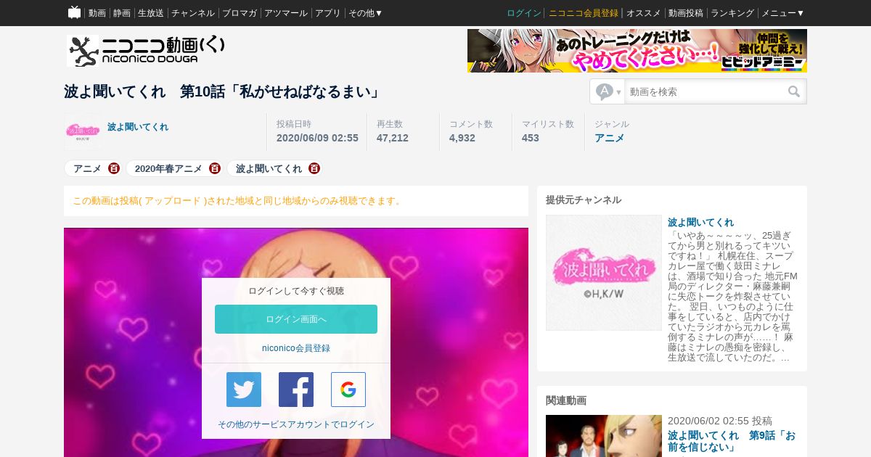
Task: Click その他のサービスアカウントでログイン link
Action: [296, 424]
